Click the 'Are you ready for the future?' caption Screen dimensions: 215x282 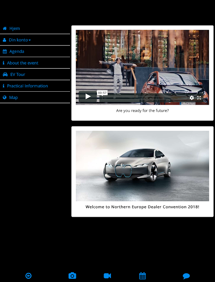142,111
